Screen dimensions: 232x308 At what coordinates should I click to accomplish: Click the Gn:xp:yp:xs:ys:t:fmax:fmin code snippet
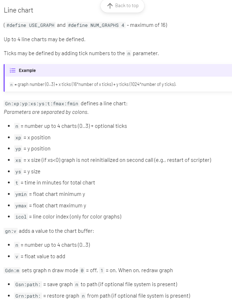pyautogui.click(x=41, y=104)
